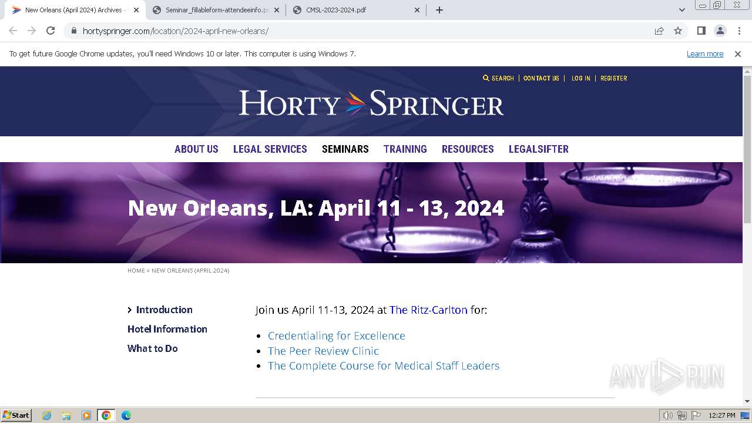Click the Action Center flag tray icon

tap(696, 415)
